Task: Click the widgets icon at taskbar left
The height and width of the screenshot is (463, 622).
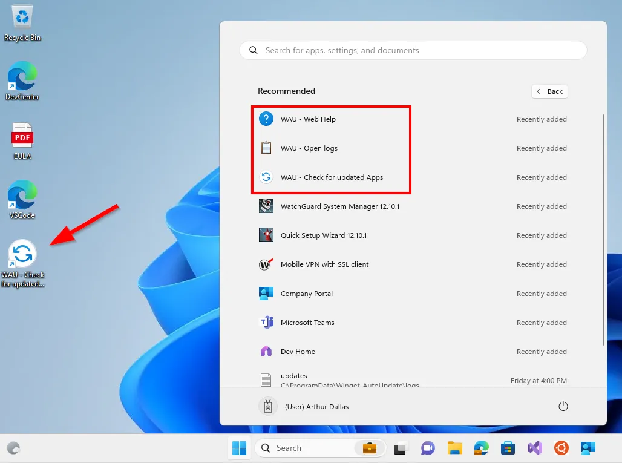Action: [14, 448]
